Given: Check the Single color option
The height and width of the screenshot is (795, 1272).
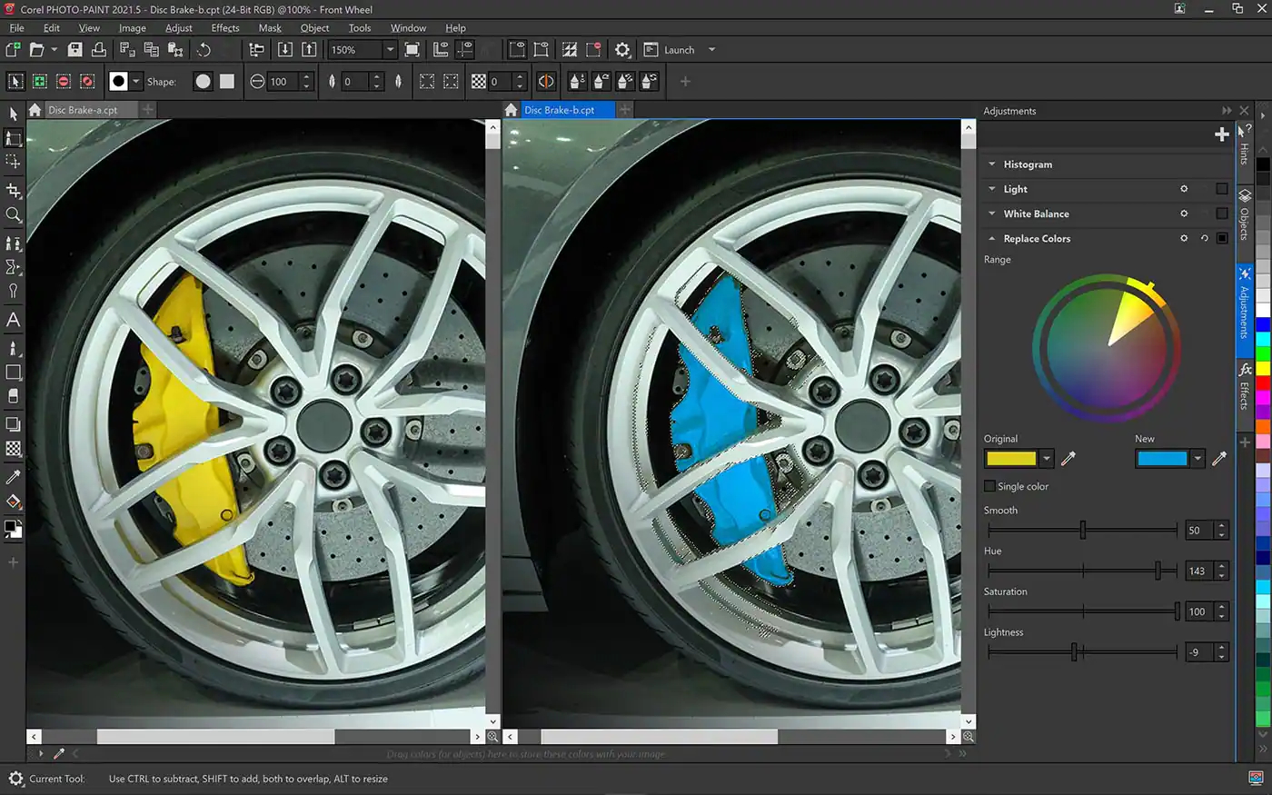Looking at the screenshot, I should point(989,486).
